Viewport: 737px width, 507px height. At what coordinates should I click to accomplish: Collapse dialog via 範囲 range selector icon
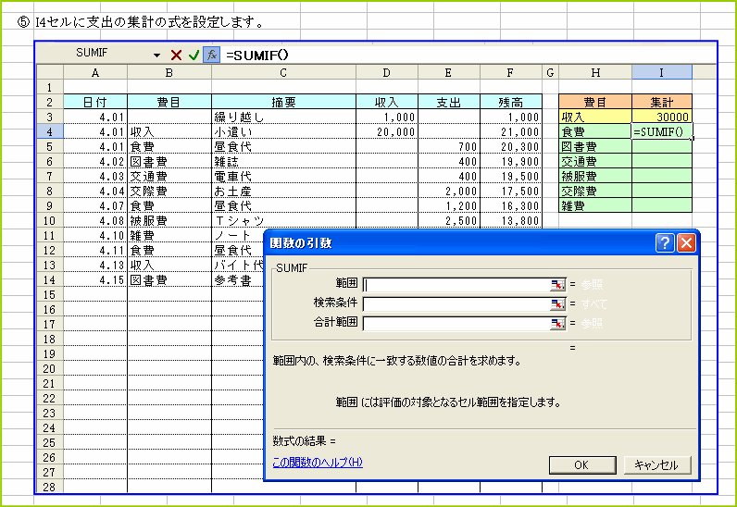(x=558, y=284)
